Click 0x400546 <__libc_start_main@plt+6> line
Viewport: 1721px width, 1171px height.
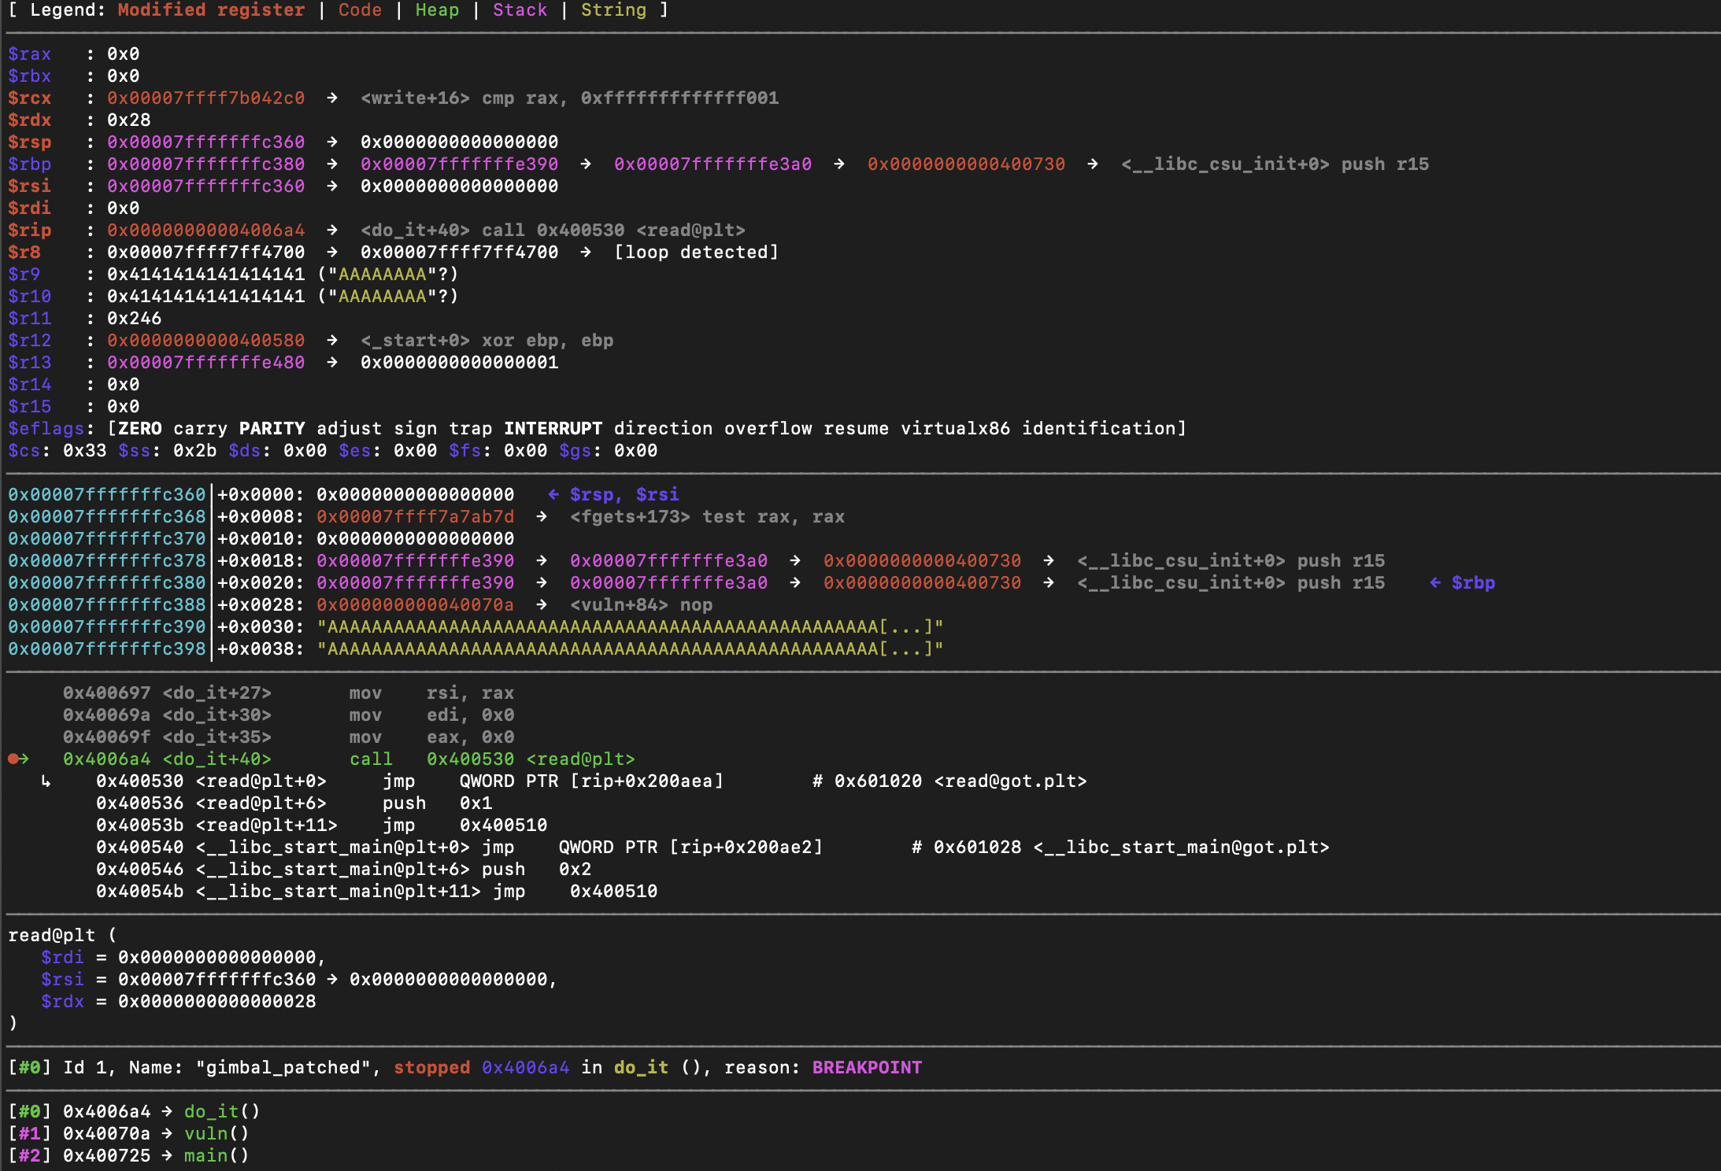pos(343,870)
